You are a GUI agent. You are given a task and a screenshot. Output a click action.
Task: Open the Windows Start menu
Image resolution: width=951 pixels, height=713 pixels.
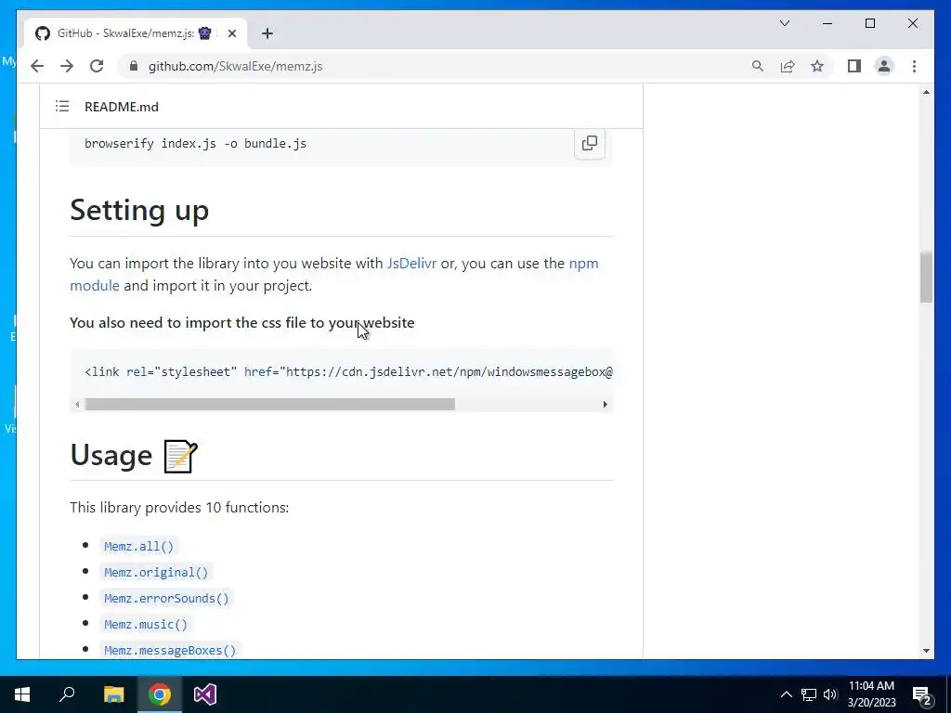[x=22, y=694]
